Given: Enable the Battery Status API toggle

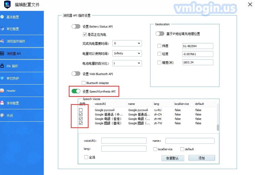Looking at the screenshot, I should coord(76,27).
